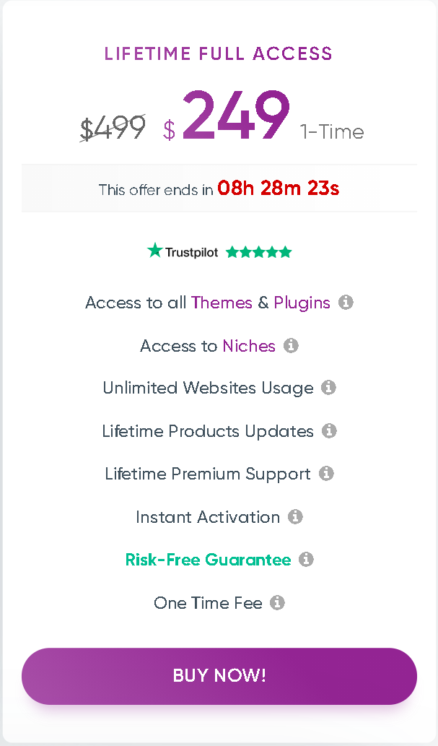438x746 pixels.
Task: Click the Risk-Free Guarantee text
Action: tap(208, 560)
